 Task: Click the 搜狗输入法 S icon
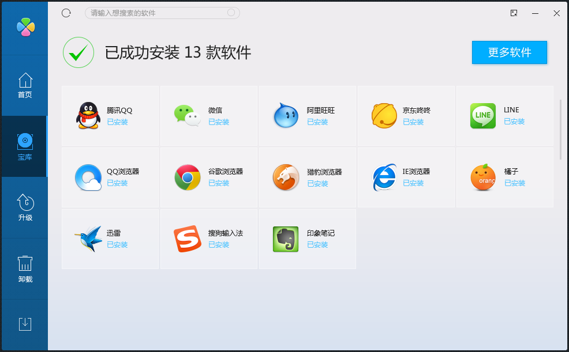pos(187,239)
